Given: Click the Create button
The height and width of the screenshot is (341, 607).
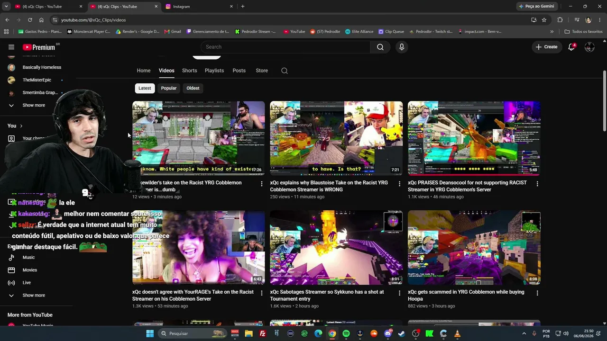Looking at the screenshot, I should pyautogui.click(x=547, y=47).
